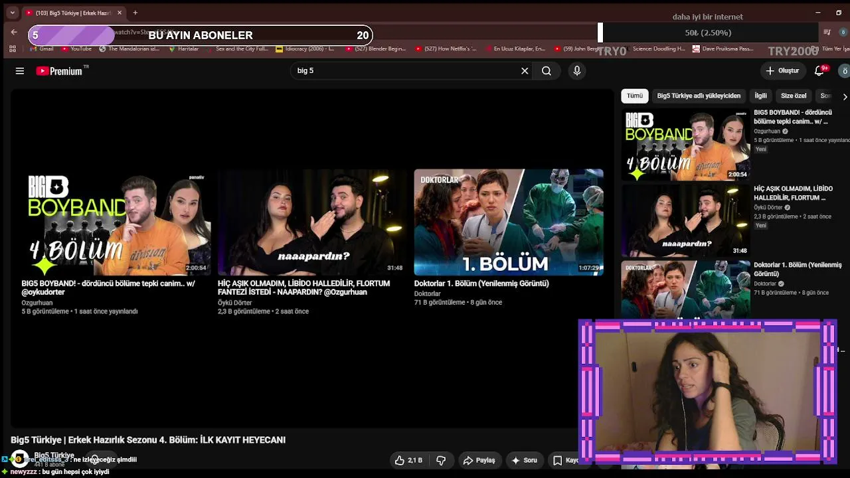Play end-screen BIG5 BOYBAND 4. Bölüm thumbnail

116,222
